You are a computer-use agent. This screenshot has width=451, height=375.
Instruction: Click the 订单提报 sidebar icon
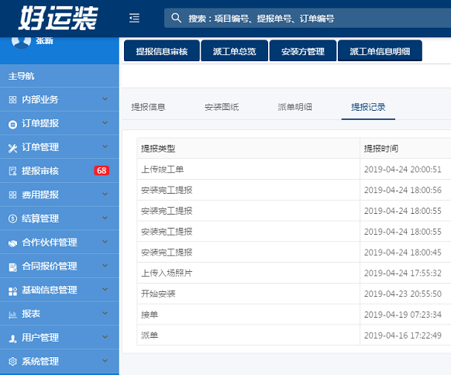pos(12,125)
